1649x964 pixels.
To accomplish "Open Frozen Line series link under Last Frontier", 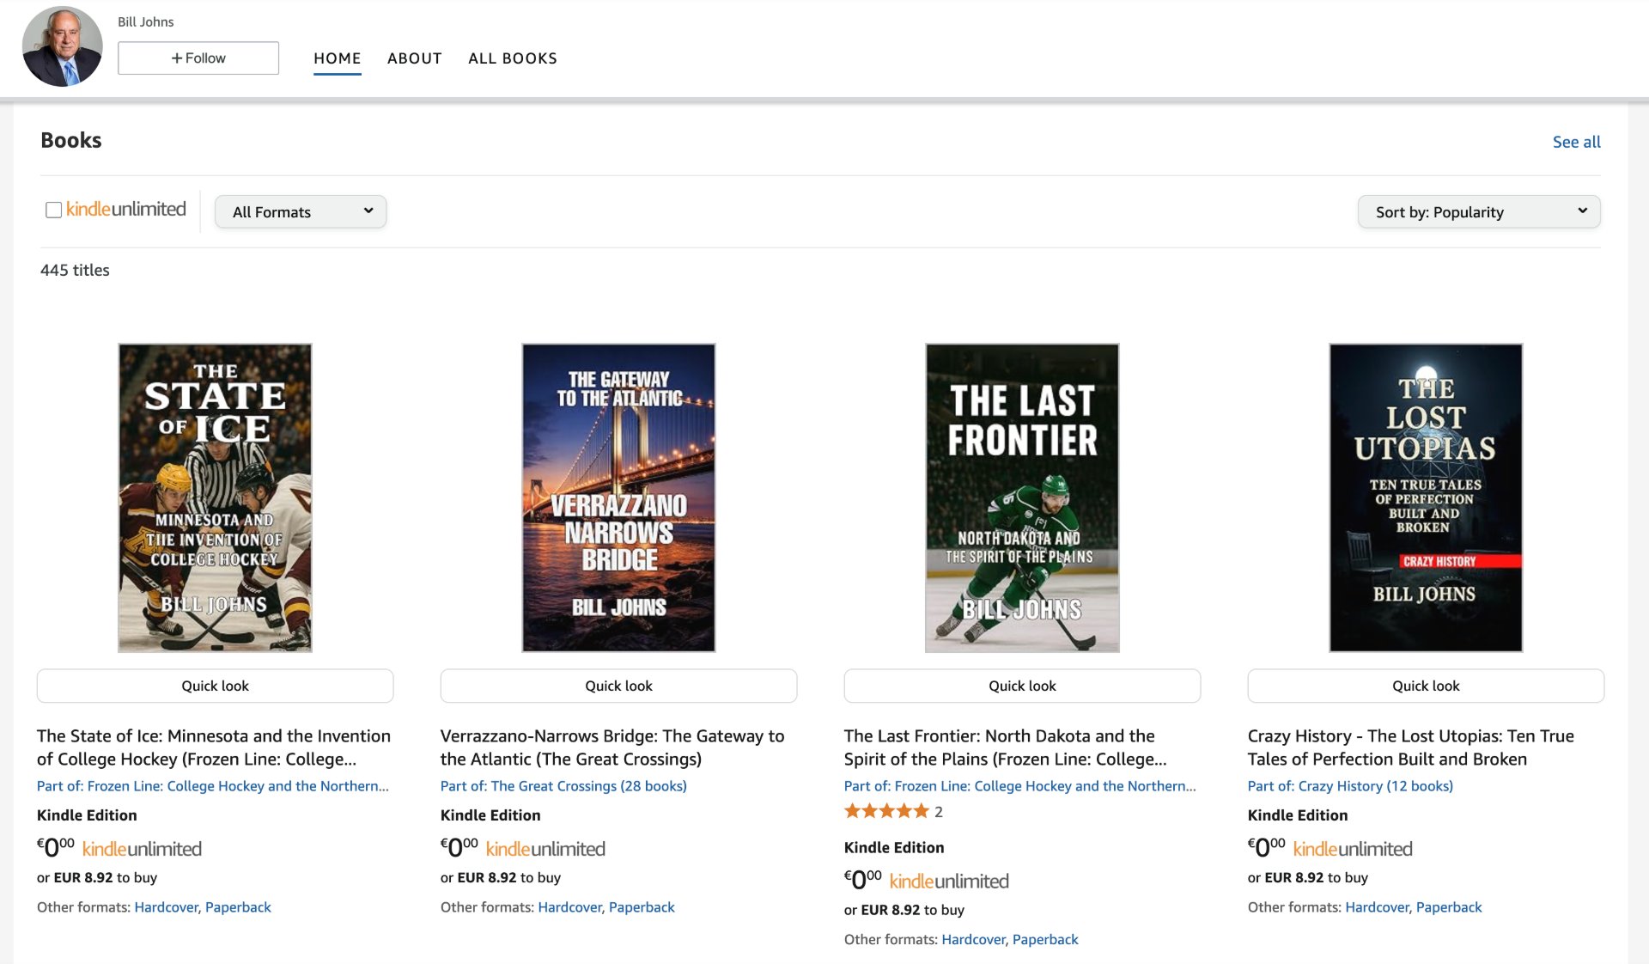I will (x=1020, y=786).
